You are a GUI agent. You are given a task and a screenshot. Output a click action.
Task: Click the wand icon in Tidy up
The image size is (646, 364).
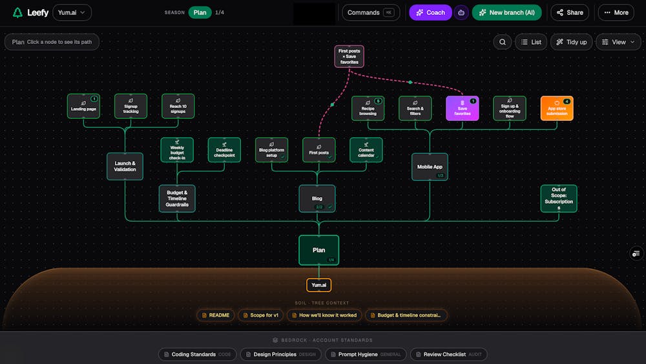pyautogui.click(x=559, y=42)
